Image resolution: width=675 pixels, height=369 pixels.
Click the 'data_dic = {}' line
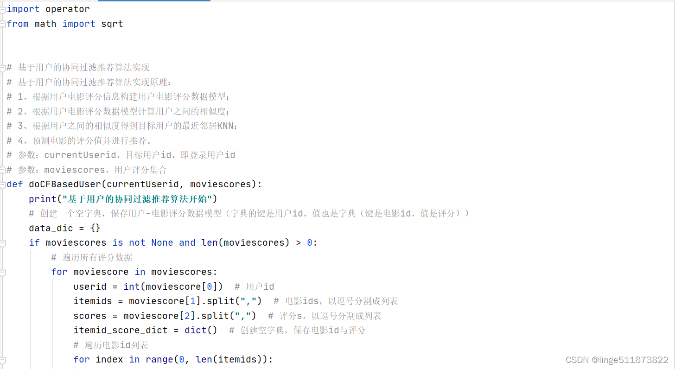point(65,228)
